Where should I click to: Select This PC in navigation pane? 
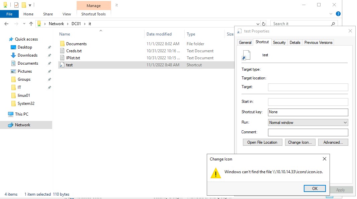point(22,114)
